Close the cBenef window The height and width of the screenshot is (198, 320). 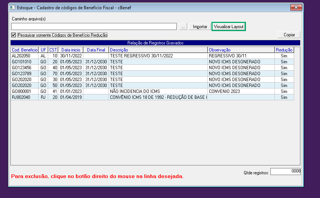296,7
